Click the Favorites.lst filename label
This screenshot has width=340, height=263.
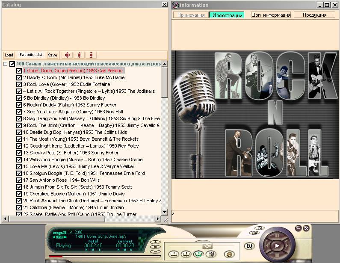(31, 55)
